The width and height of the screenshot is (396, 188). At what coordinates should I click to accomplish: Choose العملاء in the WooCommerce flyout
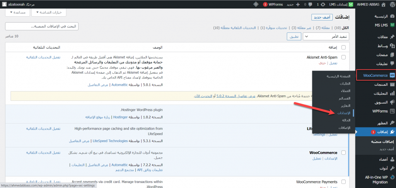346,91
